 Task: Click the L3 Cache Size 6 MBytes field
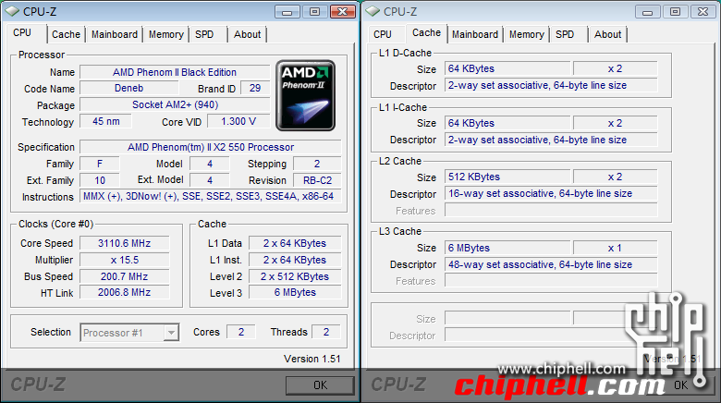click(x=507, y=248)
